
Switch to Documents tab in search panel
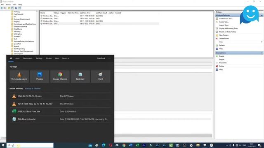pyautogui.click(x=28, y=58)
